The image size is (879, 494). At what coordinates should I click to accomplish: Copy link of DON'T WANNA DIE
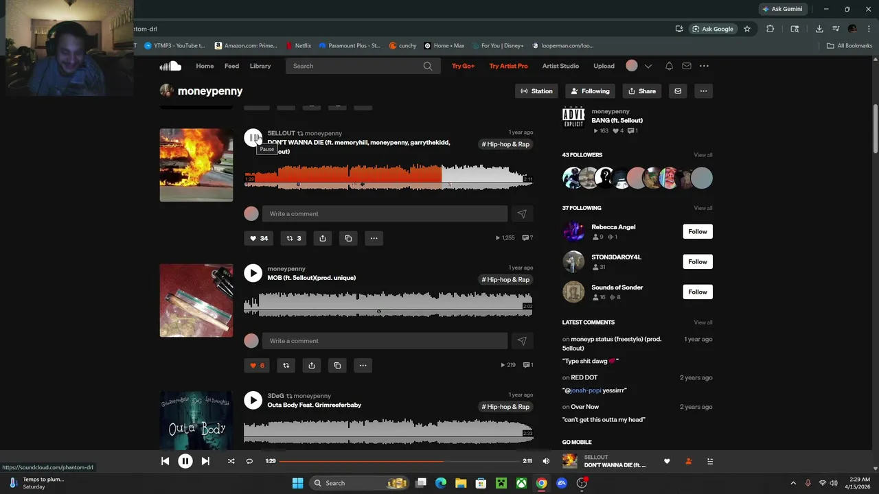(x=348, y=238)
